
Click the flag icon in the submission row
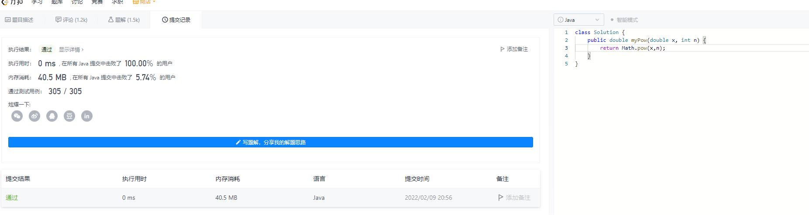coord(501,198)
